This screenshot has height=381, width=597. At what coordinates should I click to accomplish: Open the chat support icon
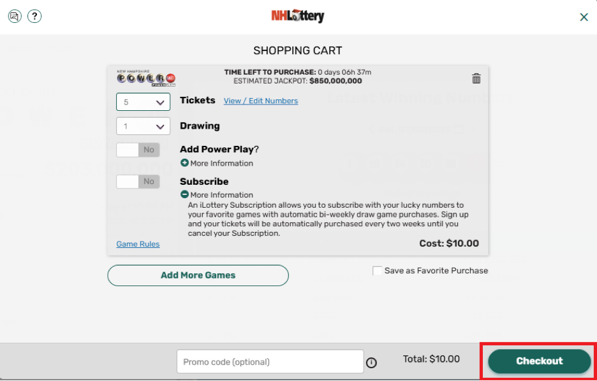(x=15, y=17)
